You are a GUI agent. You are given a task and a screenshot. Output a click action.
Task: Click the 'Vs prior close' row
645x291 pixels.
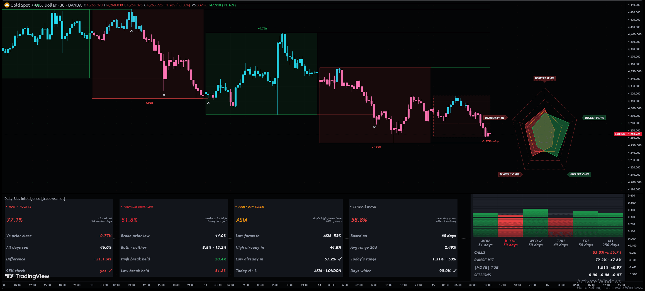point(59,236)
